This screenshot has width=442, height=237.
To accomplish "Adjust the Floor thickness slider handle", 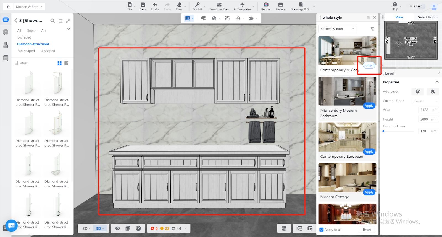I will click(383, 131).
